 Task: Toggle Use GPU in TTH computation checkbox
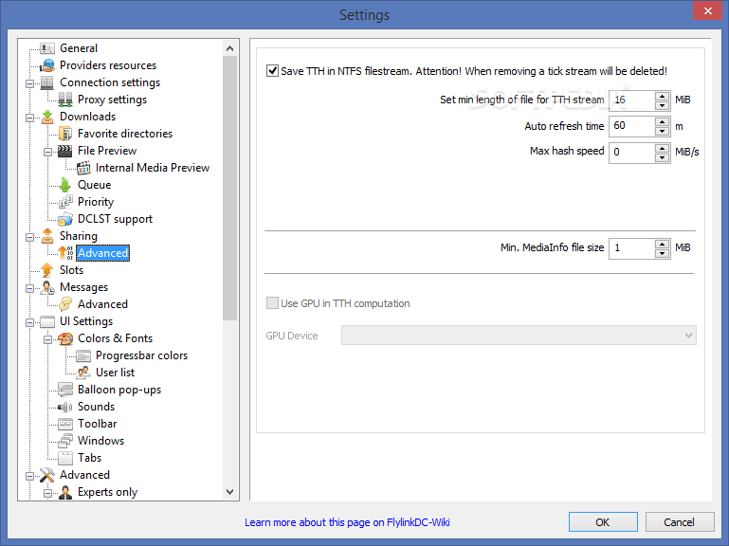[x=272, y=303]
